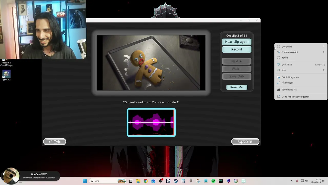This screenshot has width=328, height=185.
Task: Click the disabled Save Dub button
Action: coord(237,76)
